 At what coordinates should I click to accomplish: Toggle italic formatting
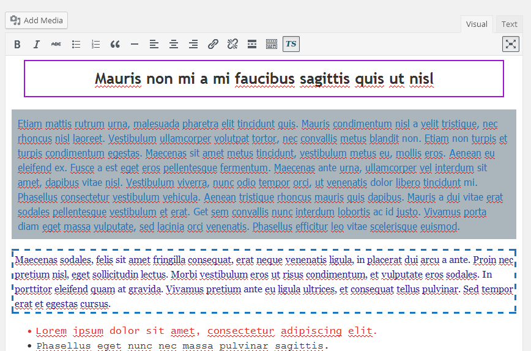(x=37, y=44)
